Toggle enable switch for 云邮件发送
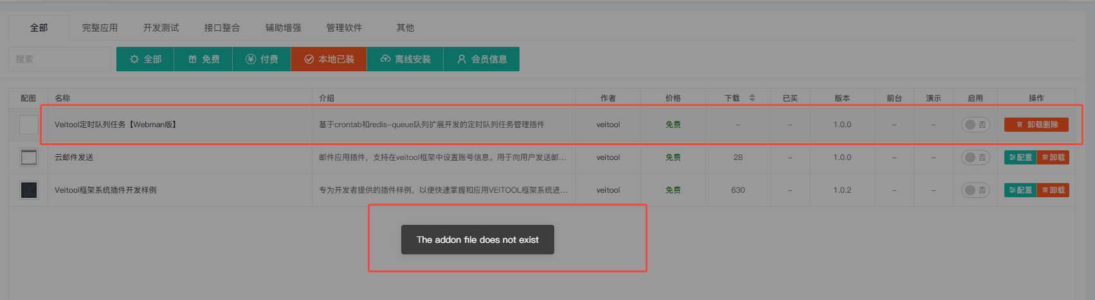The height and width of the screenshot is (300, 1095). 975,157
